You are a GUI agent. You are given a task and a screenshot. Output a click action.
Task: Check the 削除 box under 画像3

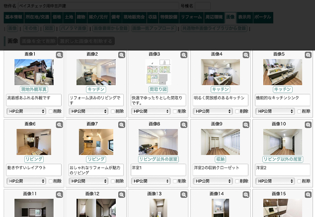pos(175,111)
